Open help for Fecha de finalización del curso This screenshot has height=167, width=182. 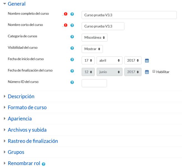(72, 71)
